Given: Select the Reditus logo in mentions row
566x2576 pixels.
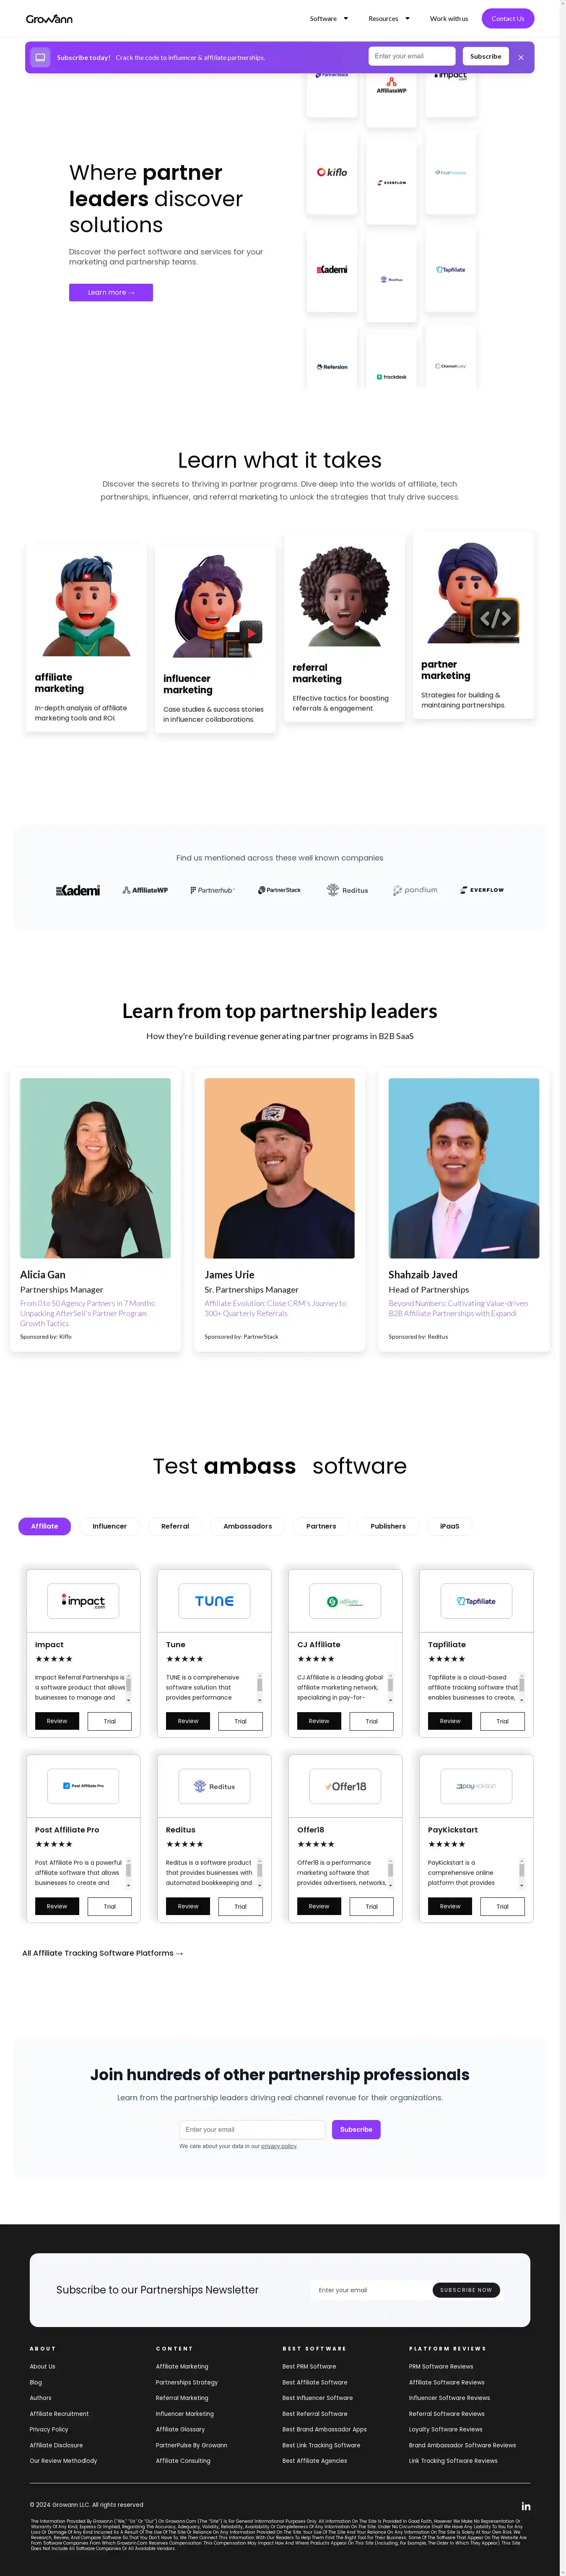Looking at the screenshot, I should (x=347, y=890).
